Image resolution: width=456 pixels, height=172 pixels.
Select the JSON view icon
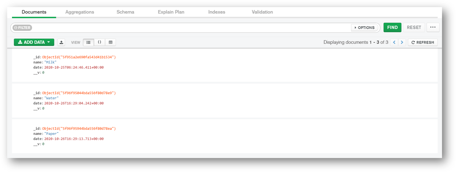point(99,42)
